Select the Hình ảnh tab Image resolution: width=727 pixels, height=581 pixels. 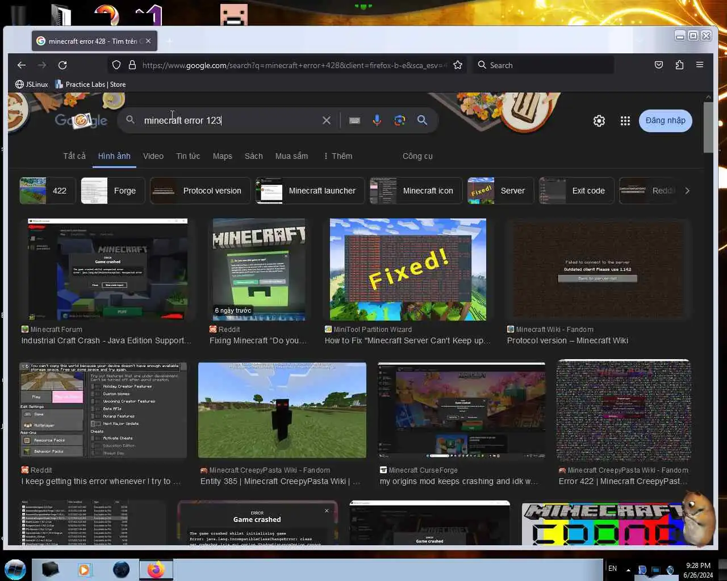tap(114, 156)
